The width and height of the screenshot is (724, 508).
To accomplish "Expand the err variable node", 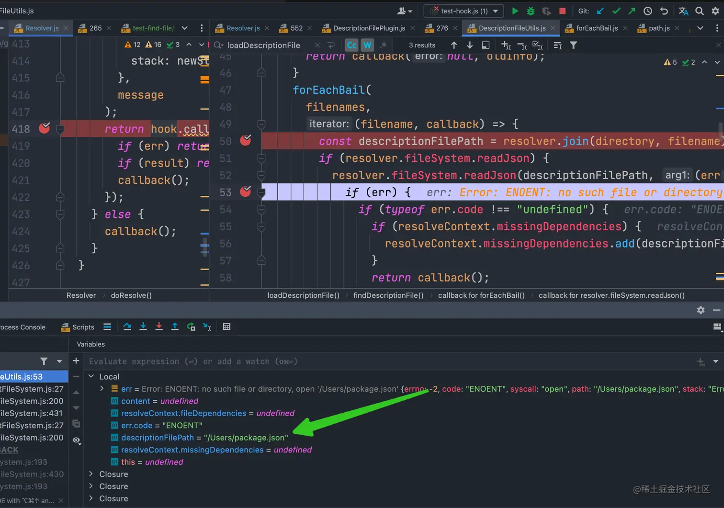I will 102,389.
